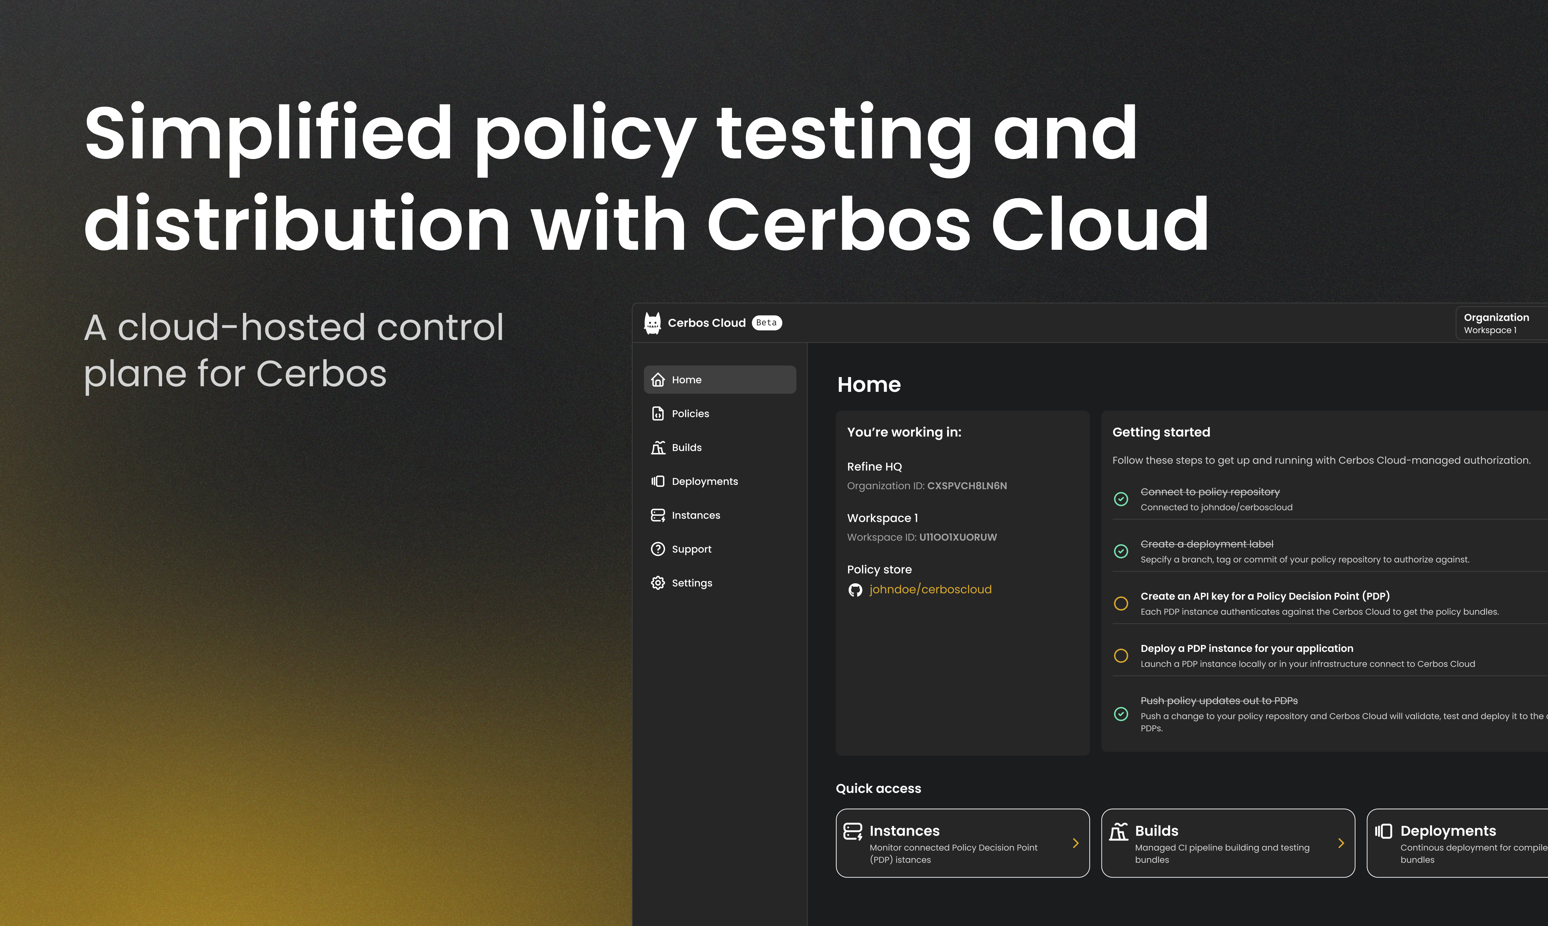This screenshot has width=1548, height=926.
Task: Click the Instances sidebar icon
Action: click(657, 515)
